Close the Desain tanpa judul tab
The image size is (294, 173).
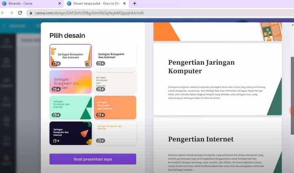click(x=124, y=3)
